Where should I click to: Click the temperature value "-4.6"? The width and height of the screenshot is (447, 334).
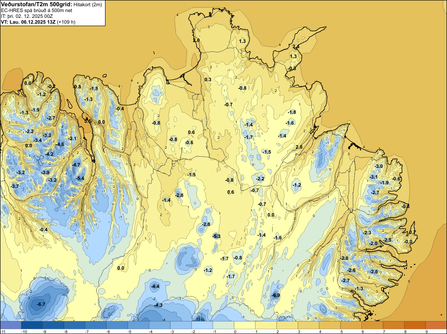point(60,144)
